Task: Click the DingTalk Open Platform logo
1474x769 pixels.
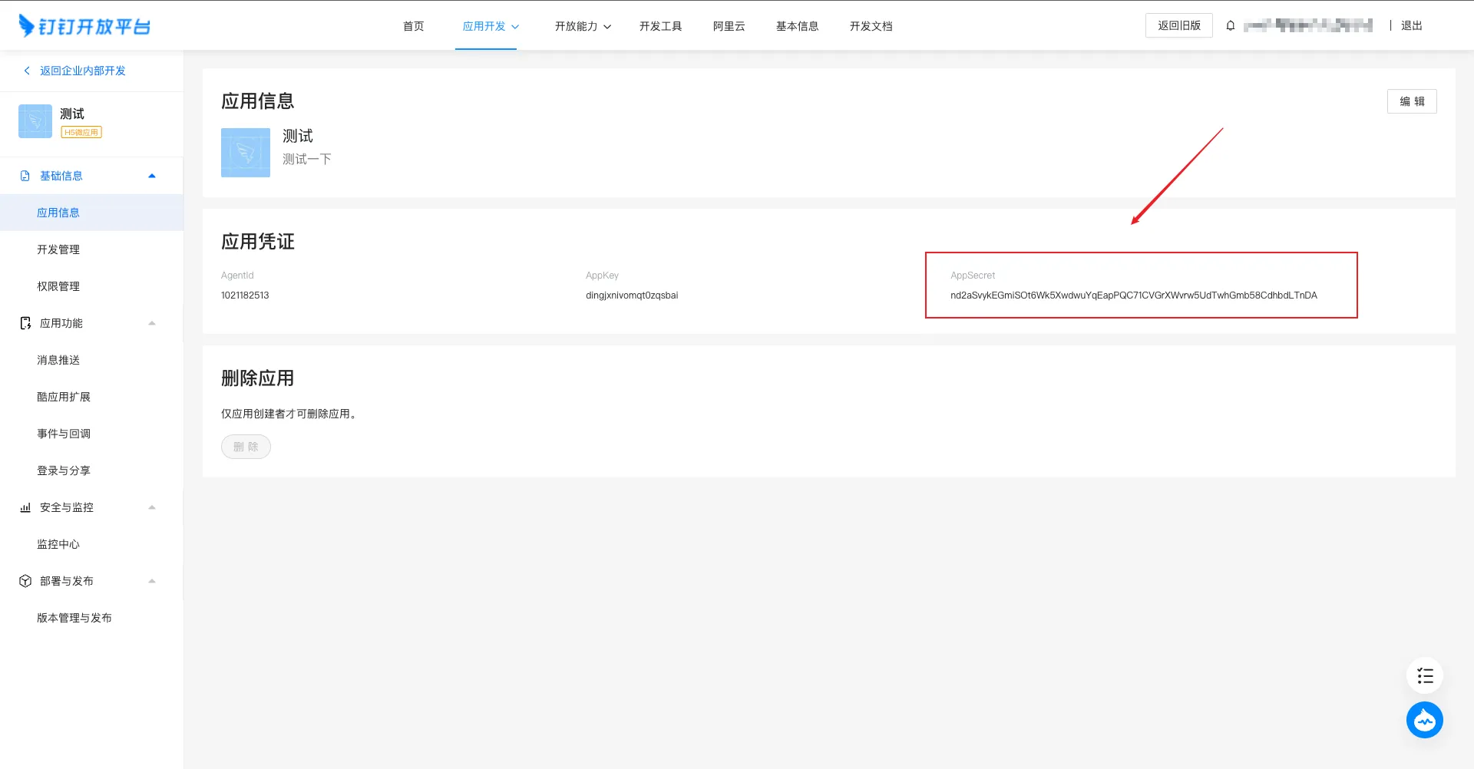Action: click(x=84, y=26)
